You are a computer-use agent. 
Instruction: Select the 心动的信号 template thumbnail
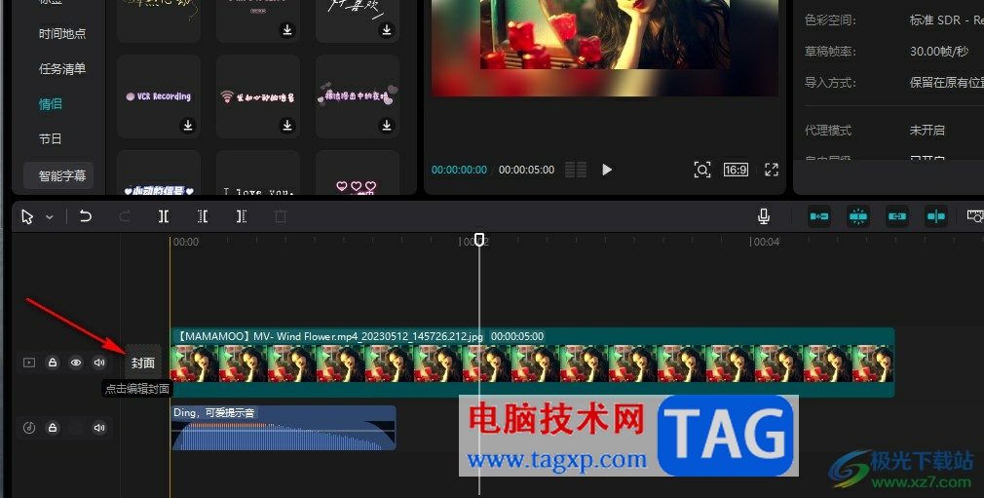[x=159, y=172]
